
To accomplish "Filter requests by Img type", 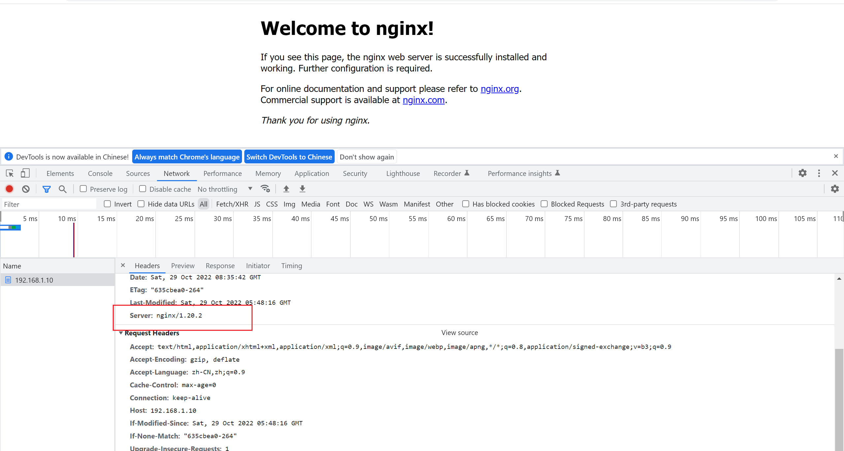I will coord(289,204).
